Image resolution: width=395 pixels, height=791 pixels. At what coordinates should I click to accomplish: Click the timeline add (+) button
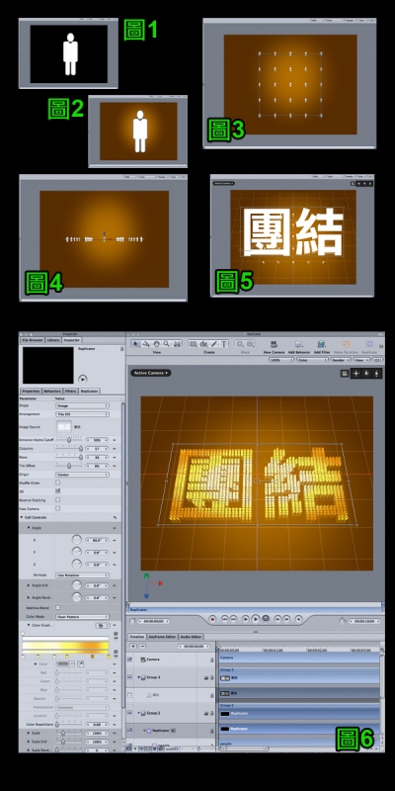click(133, 647)
